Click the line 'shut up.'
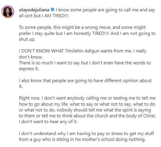This screenshot has width=161, height=147. coord(27,39)
